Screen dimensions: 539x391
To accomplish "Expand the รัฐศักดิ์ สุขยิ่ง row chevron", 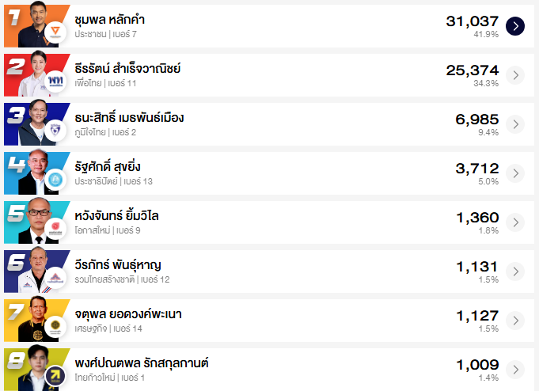I will click(515, 173).
